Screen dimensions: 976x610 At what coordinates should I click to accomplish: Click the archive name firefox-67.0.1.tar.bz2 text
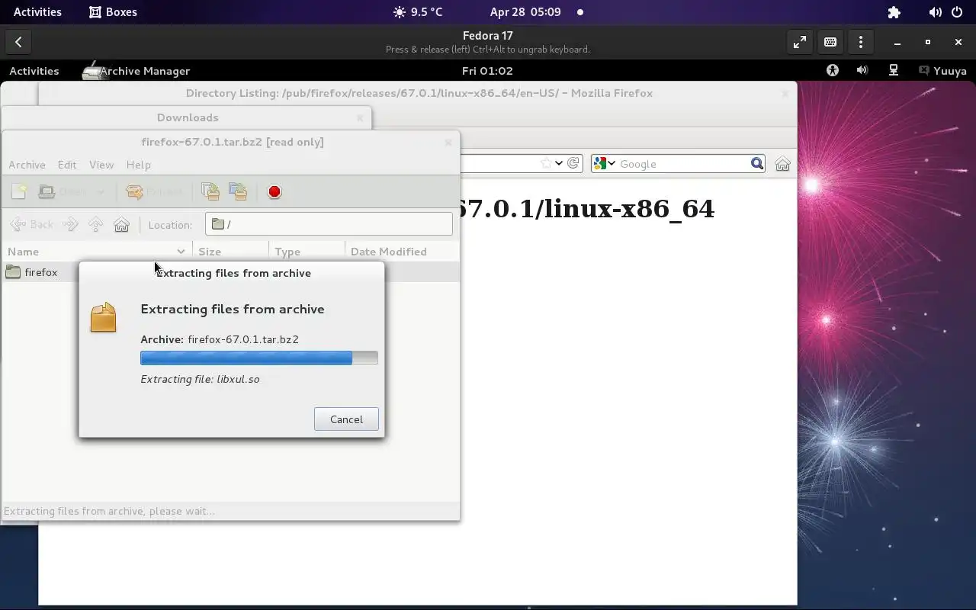point(243,339)
